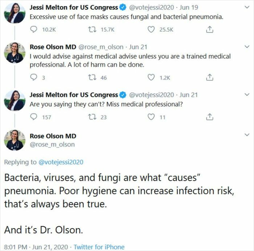The image size is (254, 251).
Task: Click the Twitter for iPhone source link
Action: pos(99,247)
